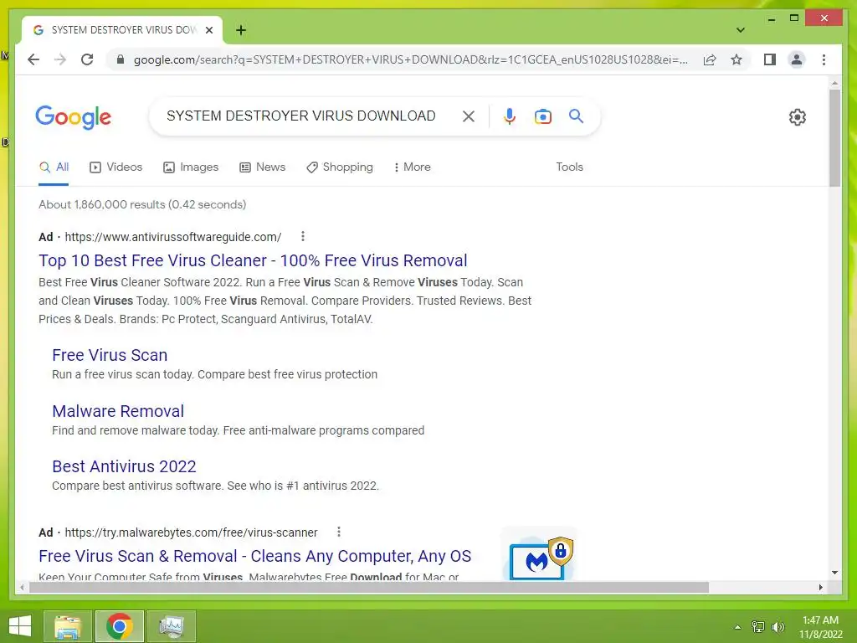The image size is (857, 643).
Task: Click the horizontal scrollbar thumb
Action: pos(369,587)
